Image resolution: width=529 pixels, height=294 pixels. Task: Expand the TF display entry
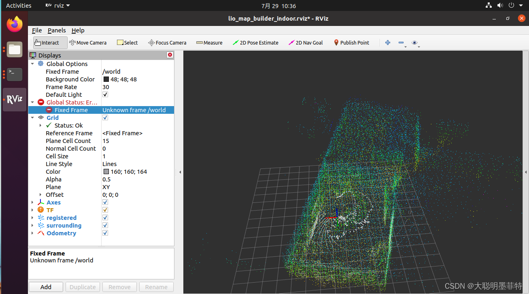pos(33,210)
